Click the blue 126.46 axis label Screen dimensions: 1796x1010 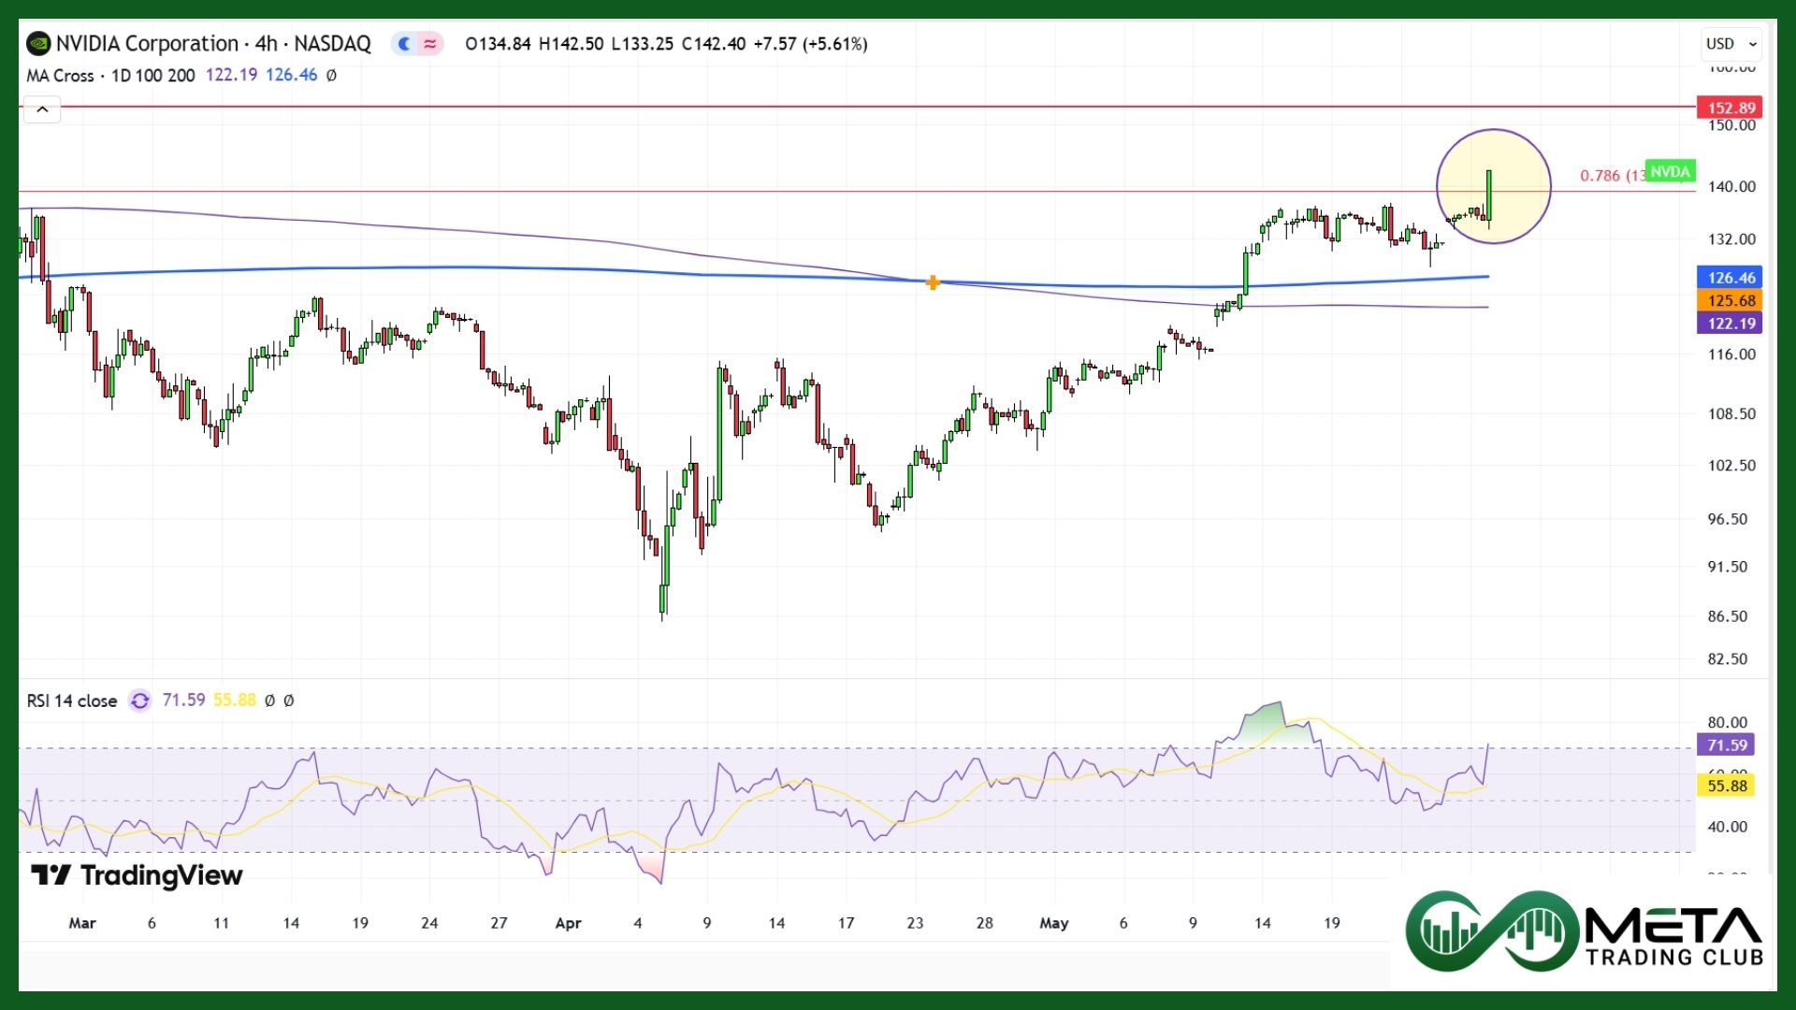[x=1731, y=278]
